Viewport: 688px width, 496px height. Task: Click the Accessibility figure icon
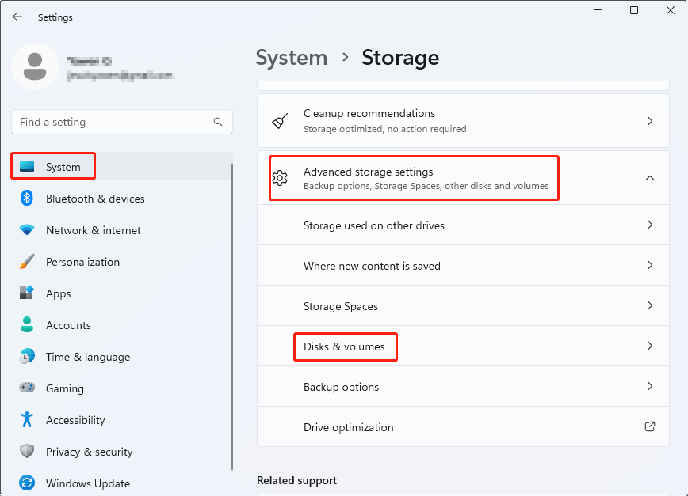pos(27,420)
